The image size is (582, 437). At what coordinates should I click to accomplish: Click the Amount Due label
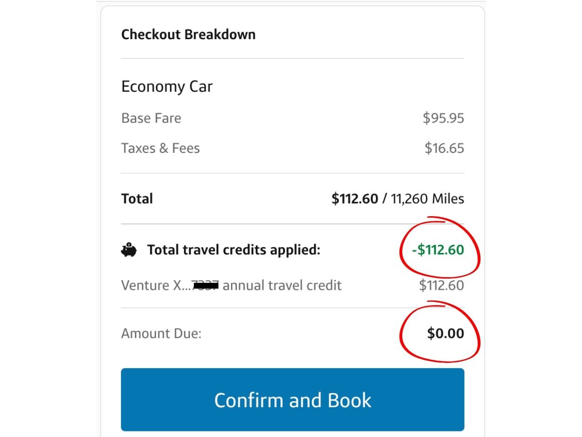[x=161, y=334]
